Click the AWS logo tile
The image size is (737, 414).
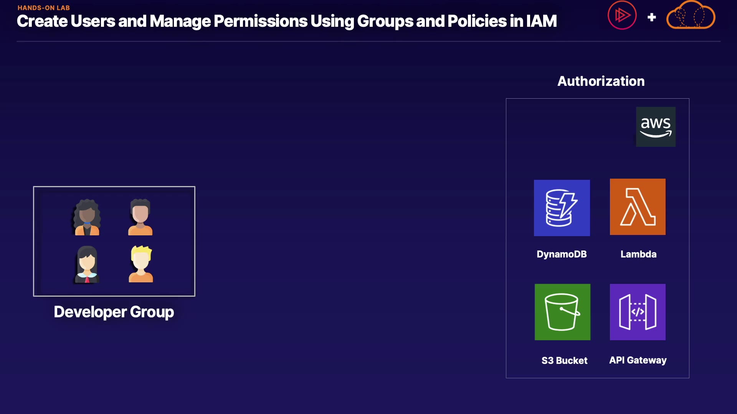coord(656,127)
